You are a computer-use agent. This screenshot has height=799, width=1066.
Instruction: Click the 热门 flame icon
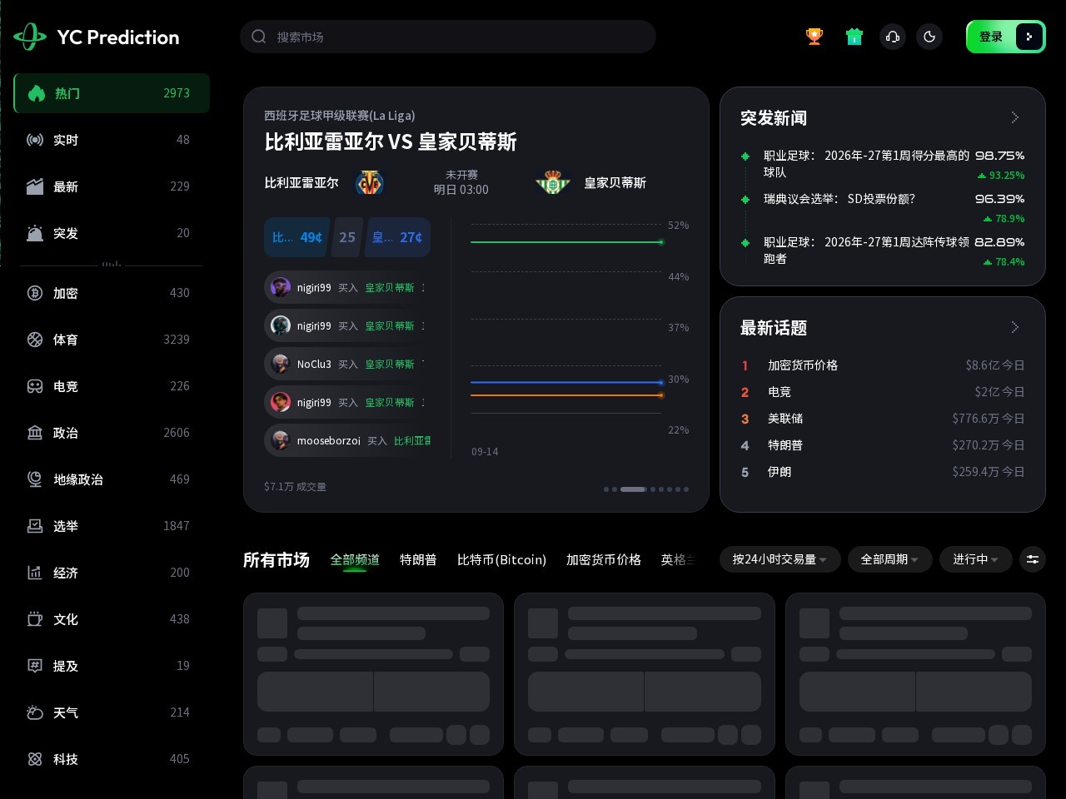pyautogui.click(x=37, y=93)
